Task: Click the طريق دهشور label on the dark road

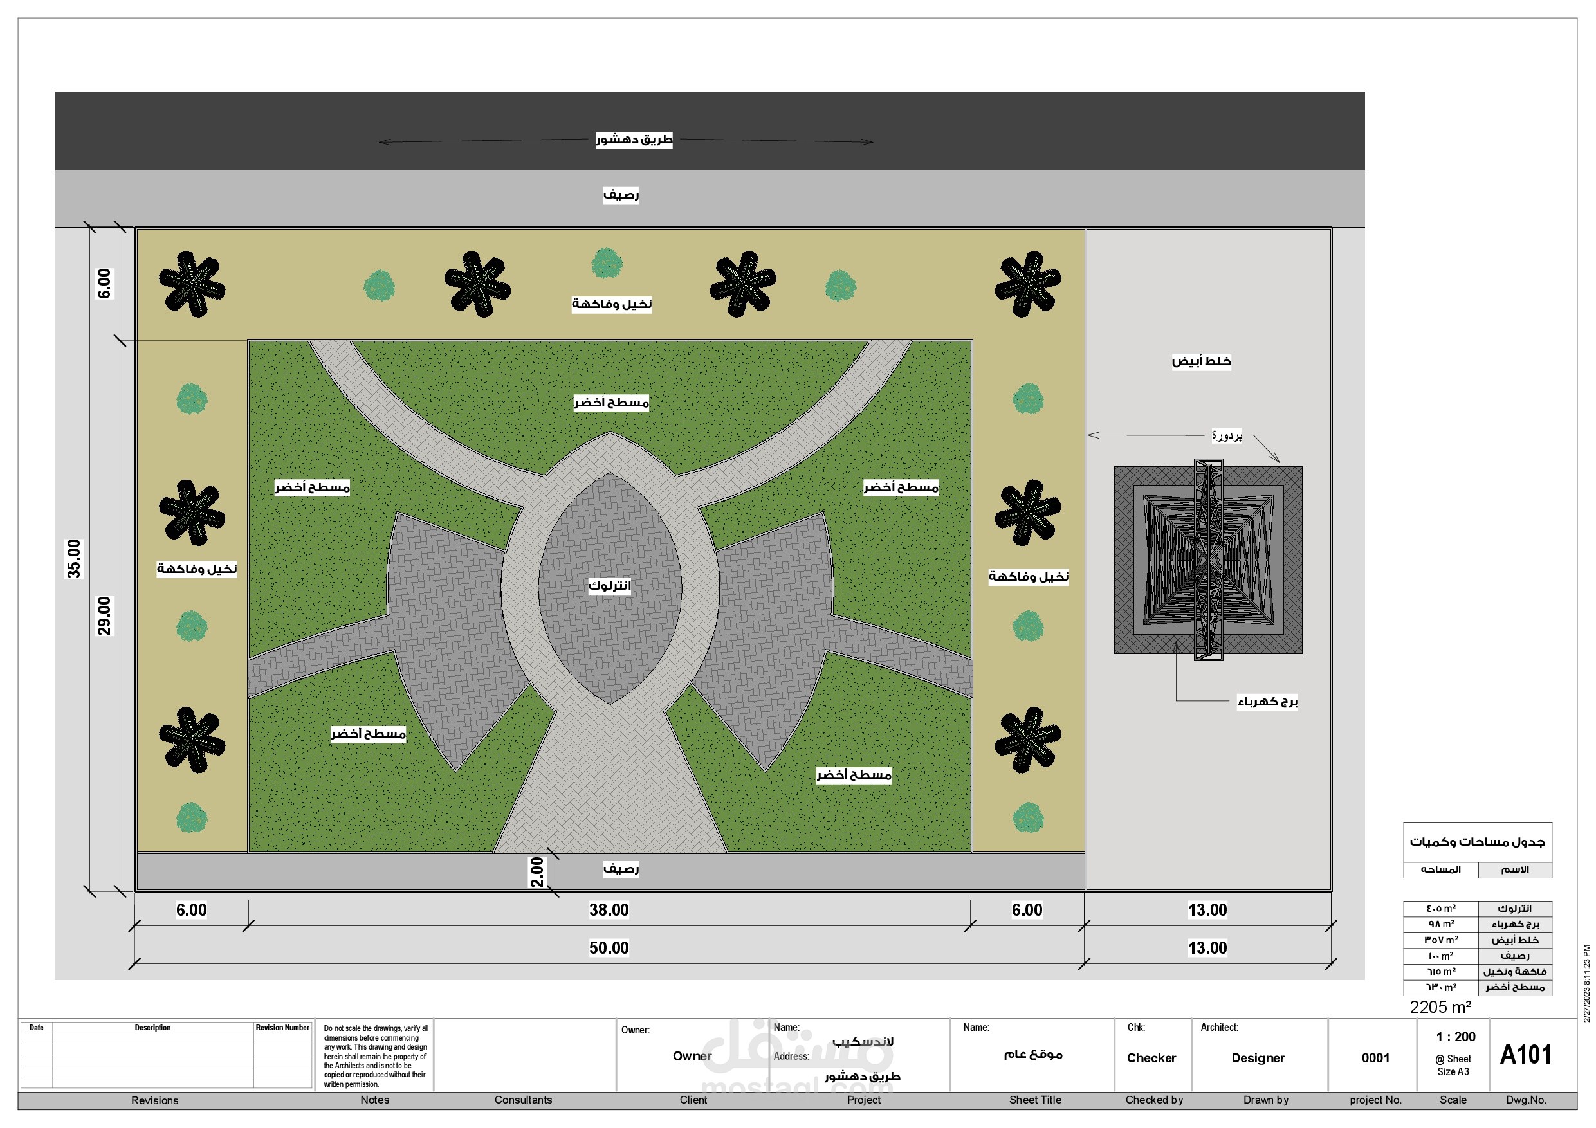Action: tap(634, 140)
